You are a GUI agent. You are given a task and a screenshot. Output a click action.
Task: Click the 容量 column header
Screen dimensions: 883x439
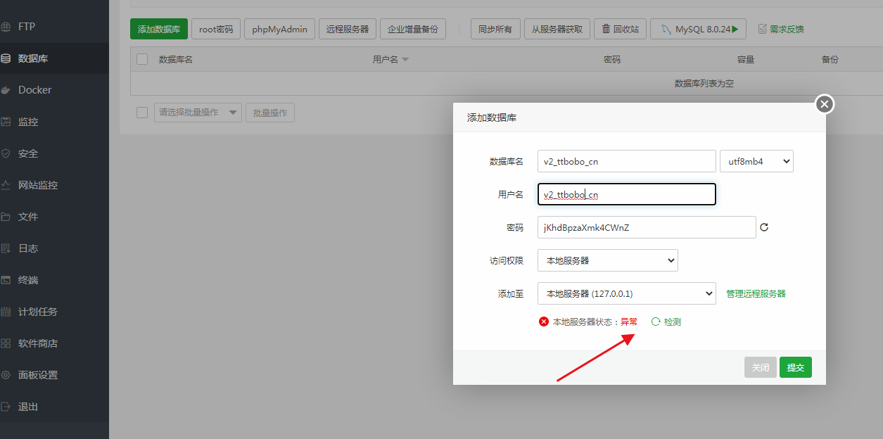(x=746, y=60)
